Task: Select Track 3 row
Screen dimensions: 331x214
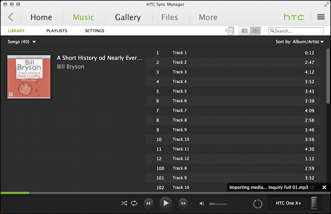Action: pos(233,72)
